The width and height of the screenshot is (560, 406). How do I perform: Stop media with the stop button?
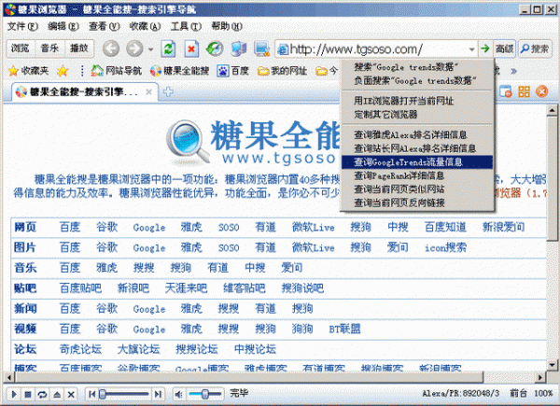[x=28, y=394]
